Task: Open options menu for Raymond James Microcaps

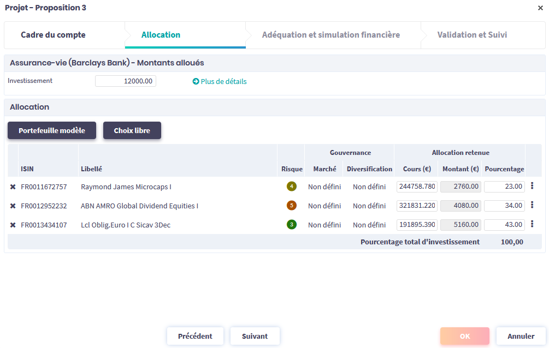Action: pos(532,186)
